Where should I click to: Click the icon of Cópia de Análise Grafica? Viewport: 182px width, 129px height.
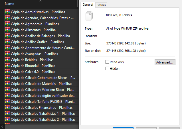click(7, 42)
